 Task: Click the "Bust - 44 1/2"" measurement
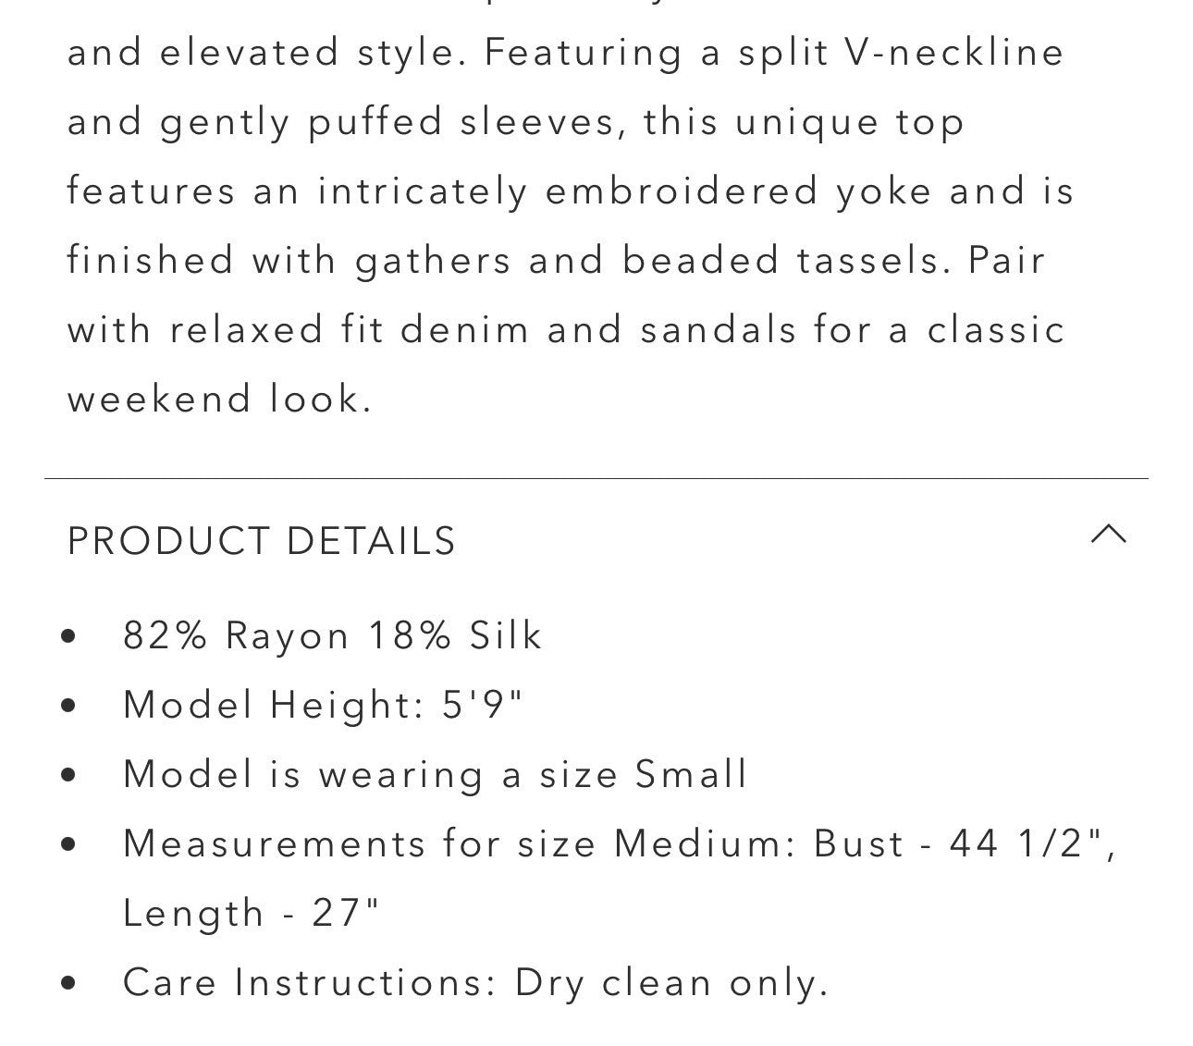tap(964, 844)
